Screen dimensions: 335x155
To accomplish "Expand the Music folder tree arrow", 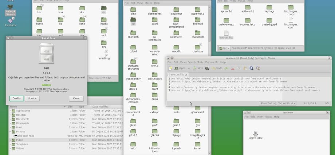I will tap(10, 127).
